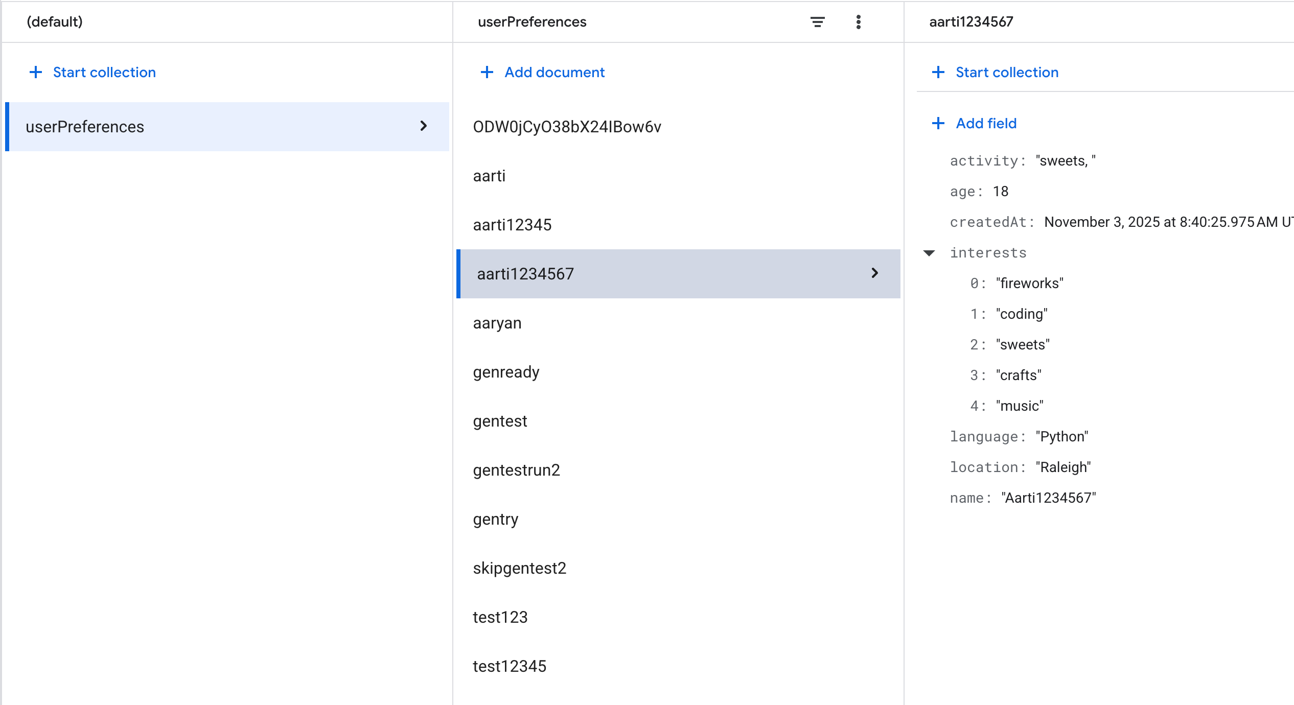Click the plus icon beside Add document
Viewport: 1294px width, 705px height.
point(487,72)
